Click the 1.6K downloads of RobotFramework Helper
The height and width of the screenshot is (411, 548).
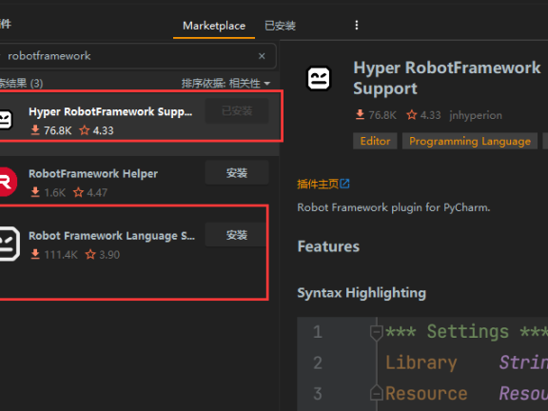point(49,192)
